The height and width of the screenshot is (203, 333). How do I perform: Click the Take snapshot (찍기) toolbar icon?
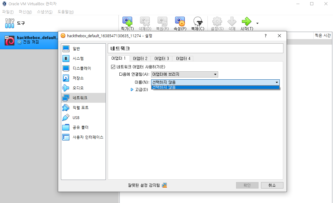point(127,22)
